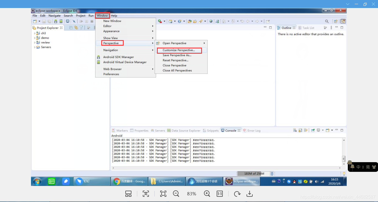Click the heap status memory bar
Screen dimensions: 378x202
point(254,174)
